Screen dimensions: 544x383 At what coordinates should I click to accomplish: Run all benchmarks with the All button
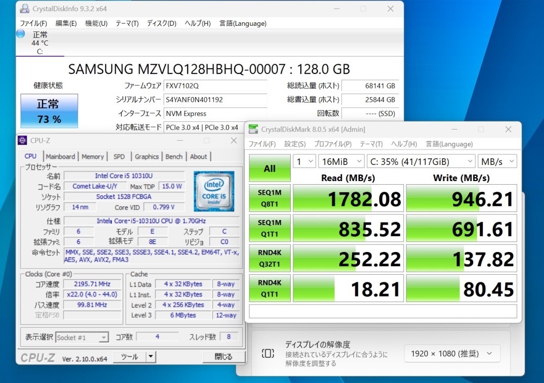pyautogui.click(x=269, y=168)
